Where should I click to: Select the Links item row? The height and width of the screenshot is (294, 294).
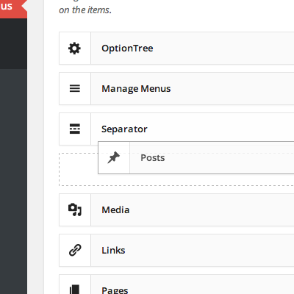(176, 250)
